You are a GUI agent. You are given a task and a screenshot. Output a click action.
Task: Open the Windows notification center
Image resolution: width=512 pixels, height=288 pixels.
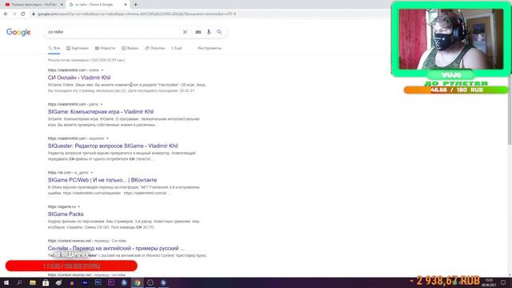click(x=503, y=282)
